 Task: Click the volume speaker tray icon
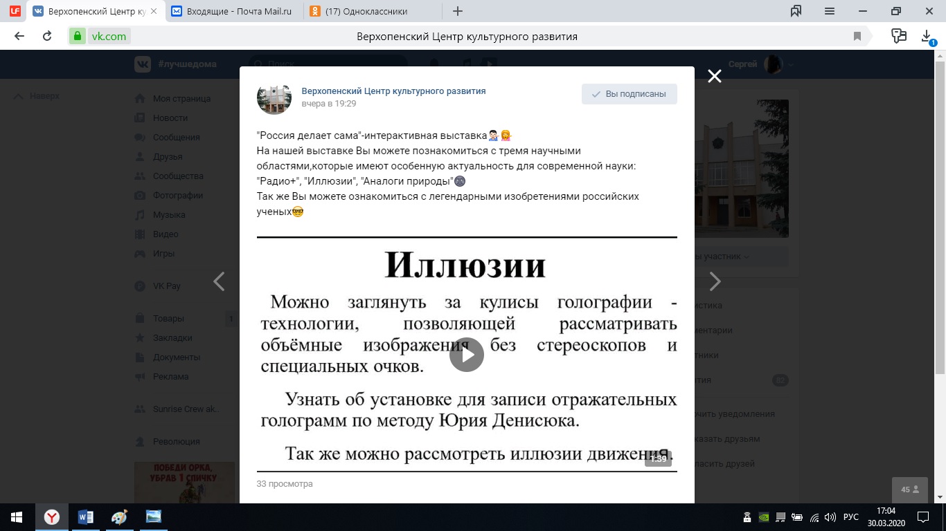coord(830,517)
